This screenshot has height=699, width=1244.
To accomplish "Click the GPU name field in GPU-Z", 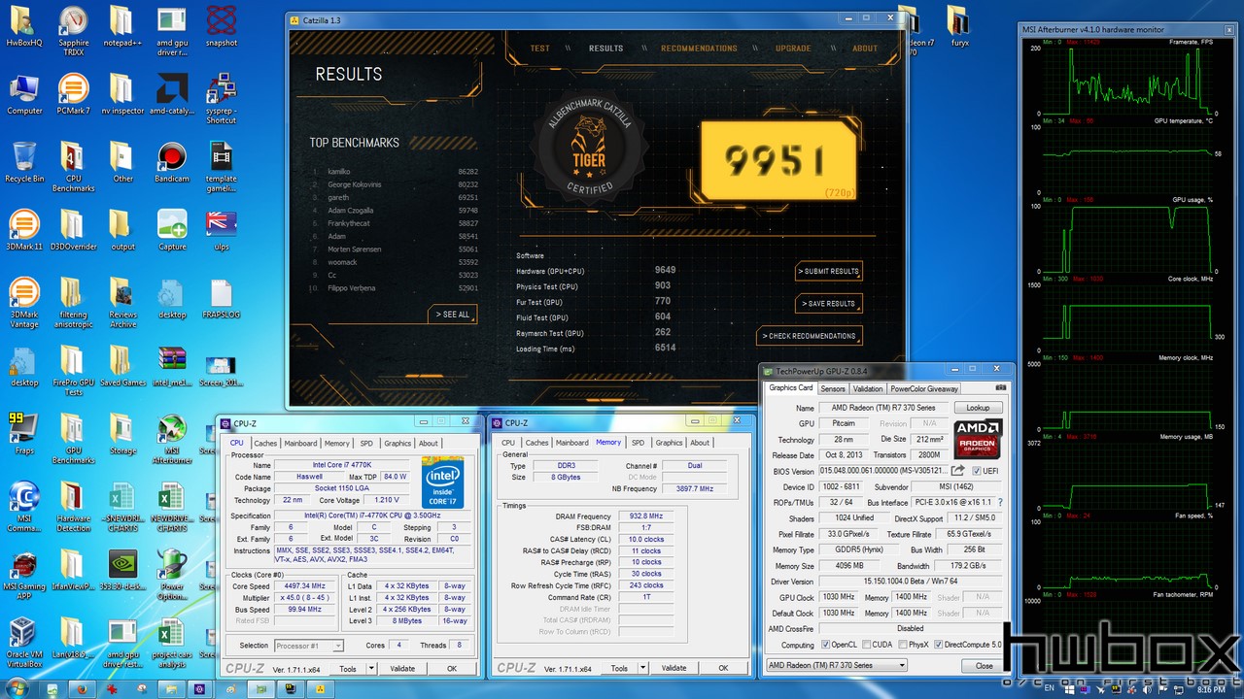I will coord(882,408).
